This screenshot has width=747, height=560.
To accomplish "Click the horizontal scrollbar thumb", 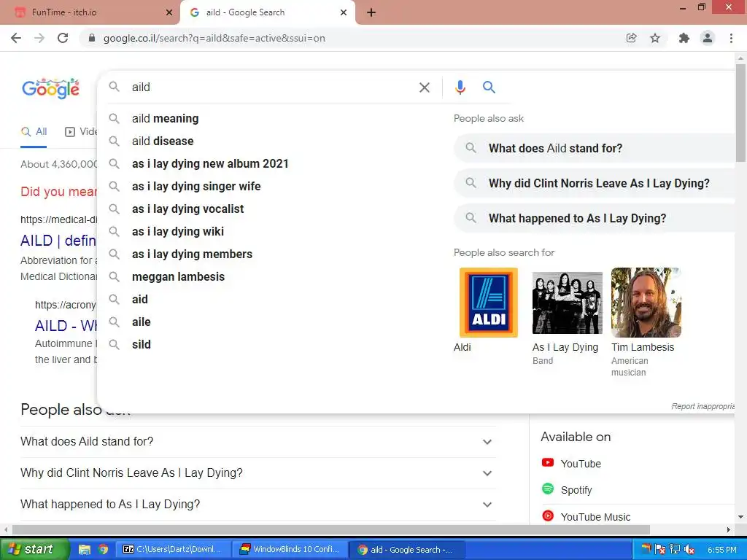I will pyautogui.click(x=330, y=530).
